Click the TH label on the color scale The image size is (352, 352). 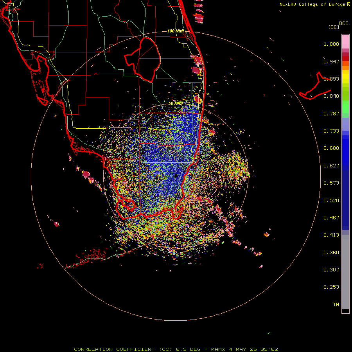pos(336,305)
